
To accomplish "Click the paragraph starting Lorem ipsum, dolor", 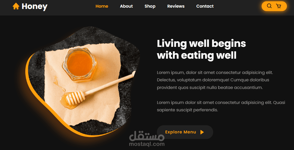I will pyautogui.click(x=215, y=80).
